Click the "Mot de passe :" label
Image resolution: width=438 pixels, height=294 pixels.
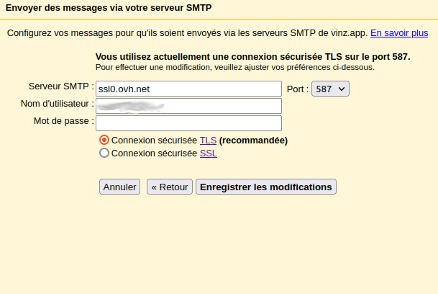tap(64, 121)
